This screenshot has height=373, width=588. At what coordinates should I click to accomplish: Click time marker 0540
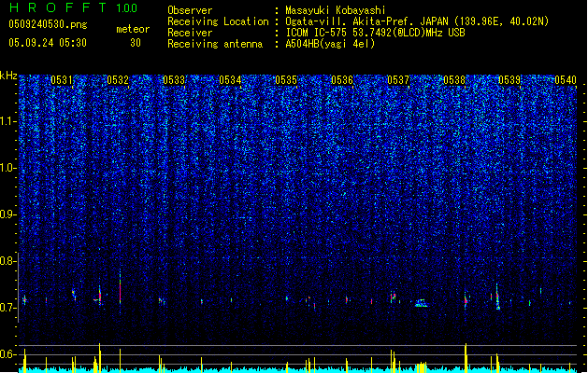pos(566,80)
